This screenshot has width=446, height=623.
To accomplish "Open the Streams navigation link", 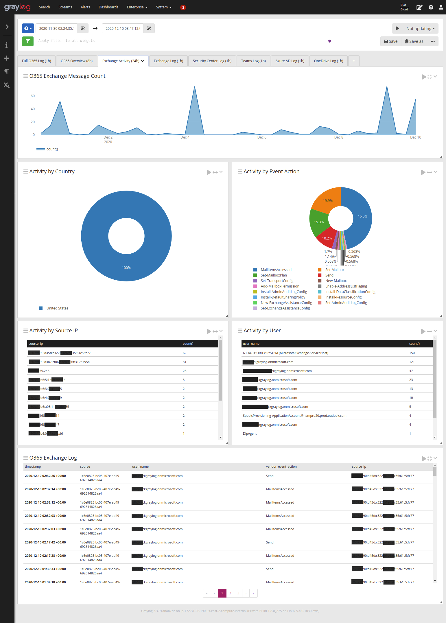I will coord(65,7).
